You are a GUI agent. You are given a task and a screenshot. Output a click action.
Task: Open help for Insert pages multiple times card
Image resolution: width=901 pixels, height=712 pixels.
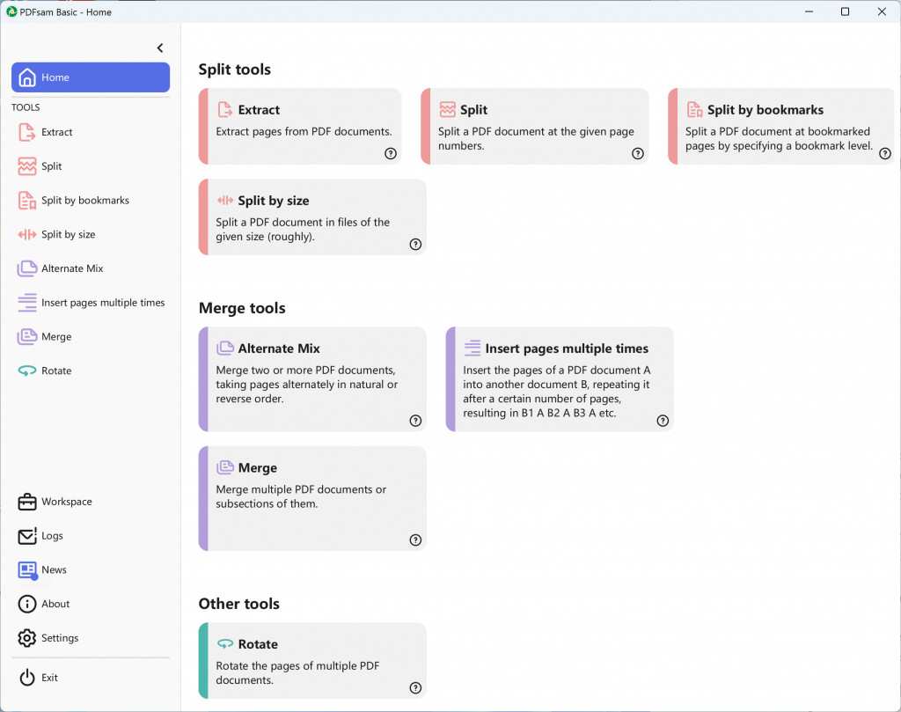pyautogui.click(x=663, y=421)
